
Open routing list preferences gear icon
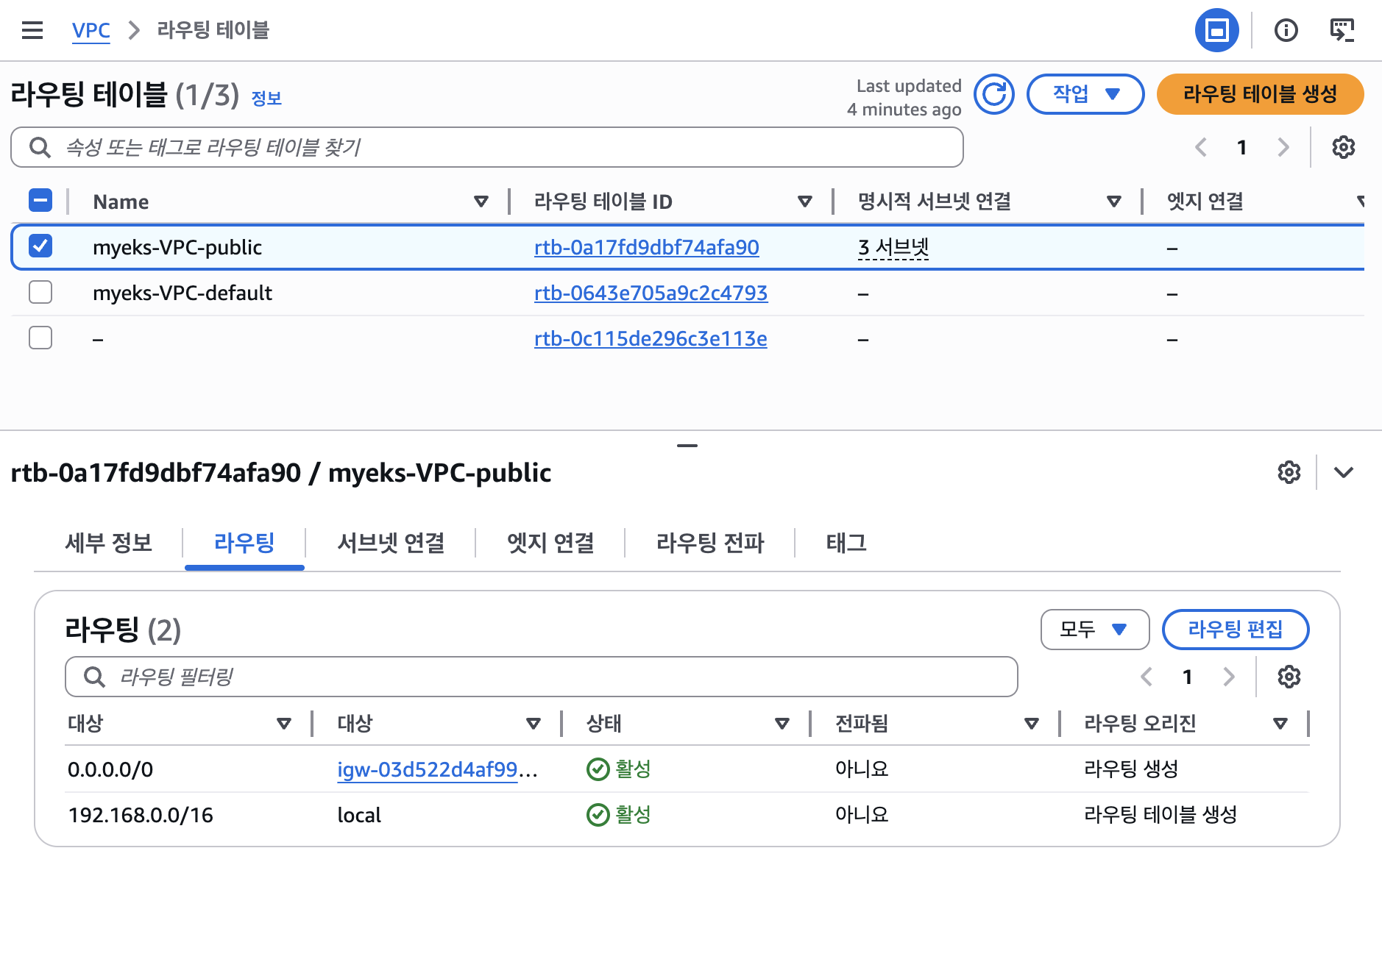[x=1289, y=677]
